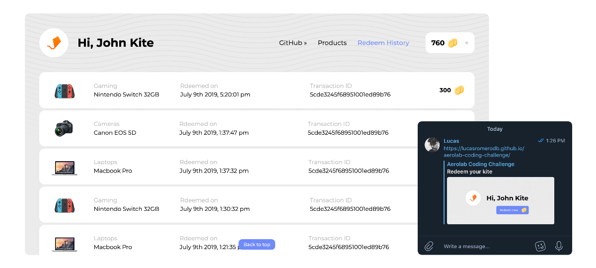
Task: Go to the Products page
Action: tap(332, 43)
